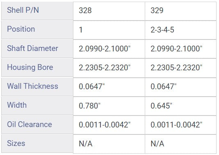Select the 0.0647" cell under 328

pyautogui.click(x=109, y=87)
